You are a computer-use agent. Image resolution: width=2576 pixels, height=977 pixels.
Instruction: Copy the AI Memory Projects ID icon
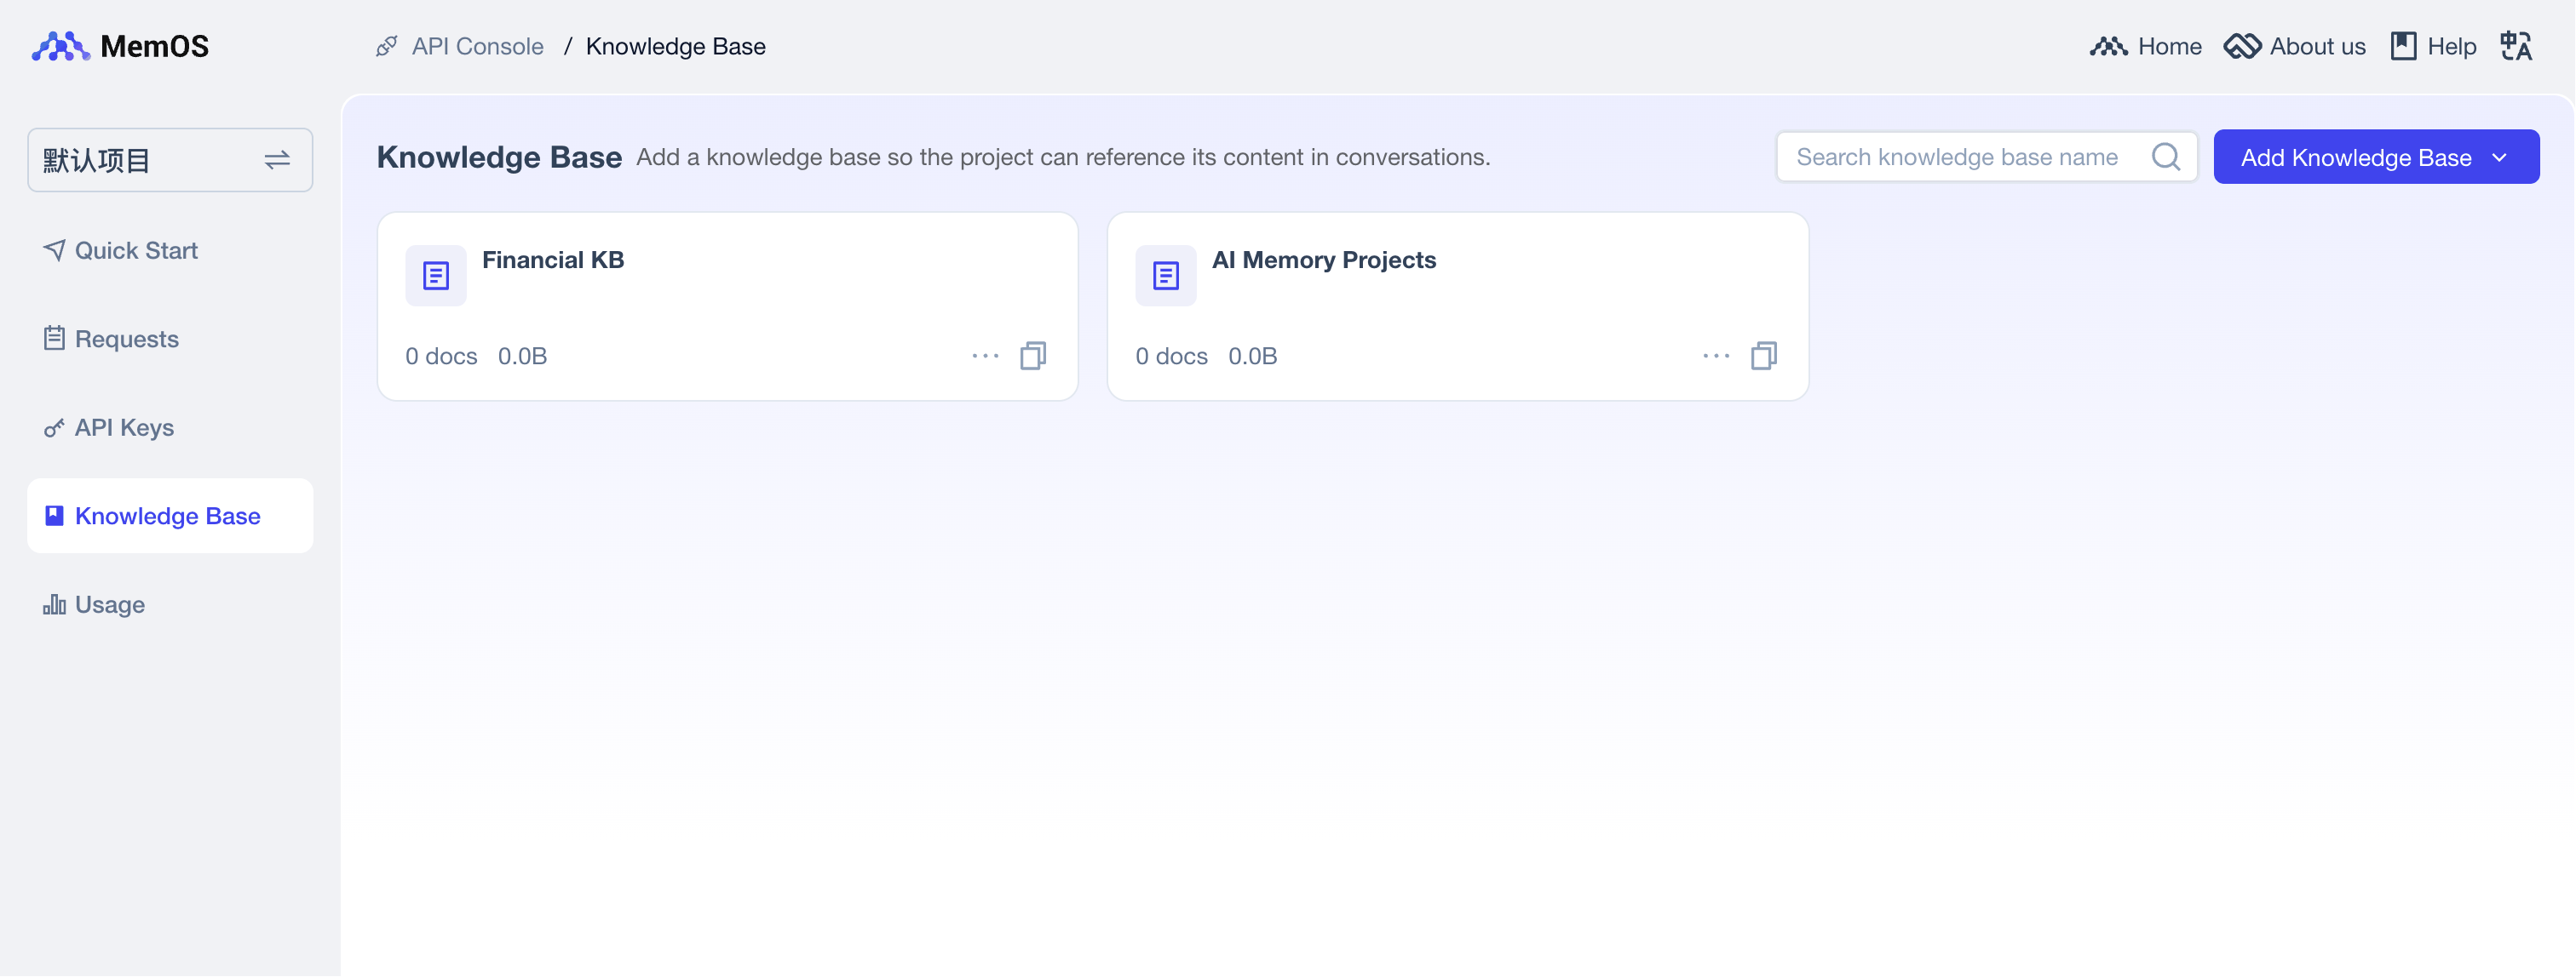[1763, 356]
